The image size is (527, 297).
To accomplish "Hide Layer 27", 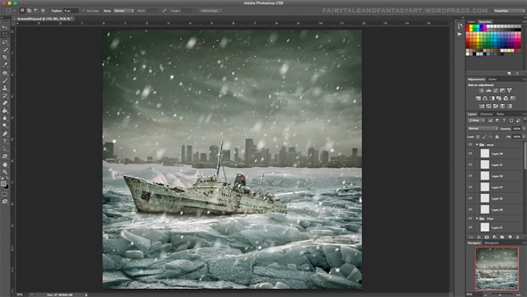I will click(x=470, y=187).
